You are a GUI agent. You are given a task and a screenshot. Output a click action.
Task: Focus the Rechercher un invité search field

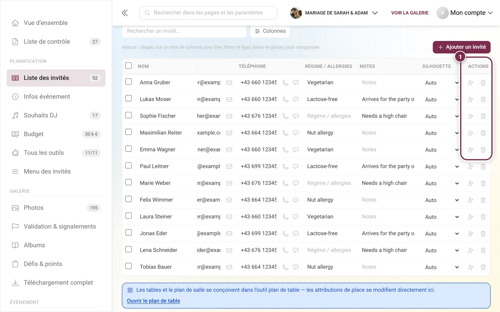click(184, 31)
